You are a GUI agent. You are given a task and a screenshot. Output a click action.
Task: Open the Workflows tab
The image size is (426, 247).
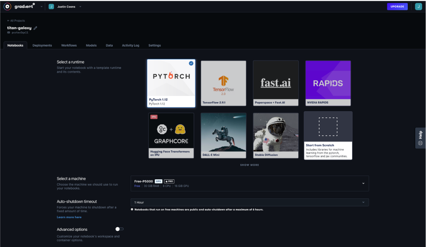pyautogui.click(x=69, y=45)
